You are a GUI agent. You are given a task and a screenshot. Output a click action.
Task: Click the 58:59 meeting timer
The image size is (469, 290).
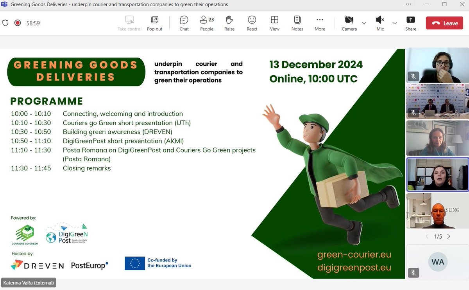pyautogui.click(x=33, y=23)
